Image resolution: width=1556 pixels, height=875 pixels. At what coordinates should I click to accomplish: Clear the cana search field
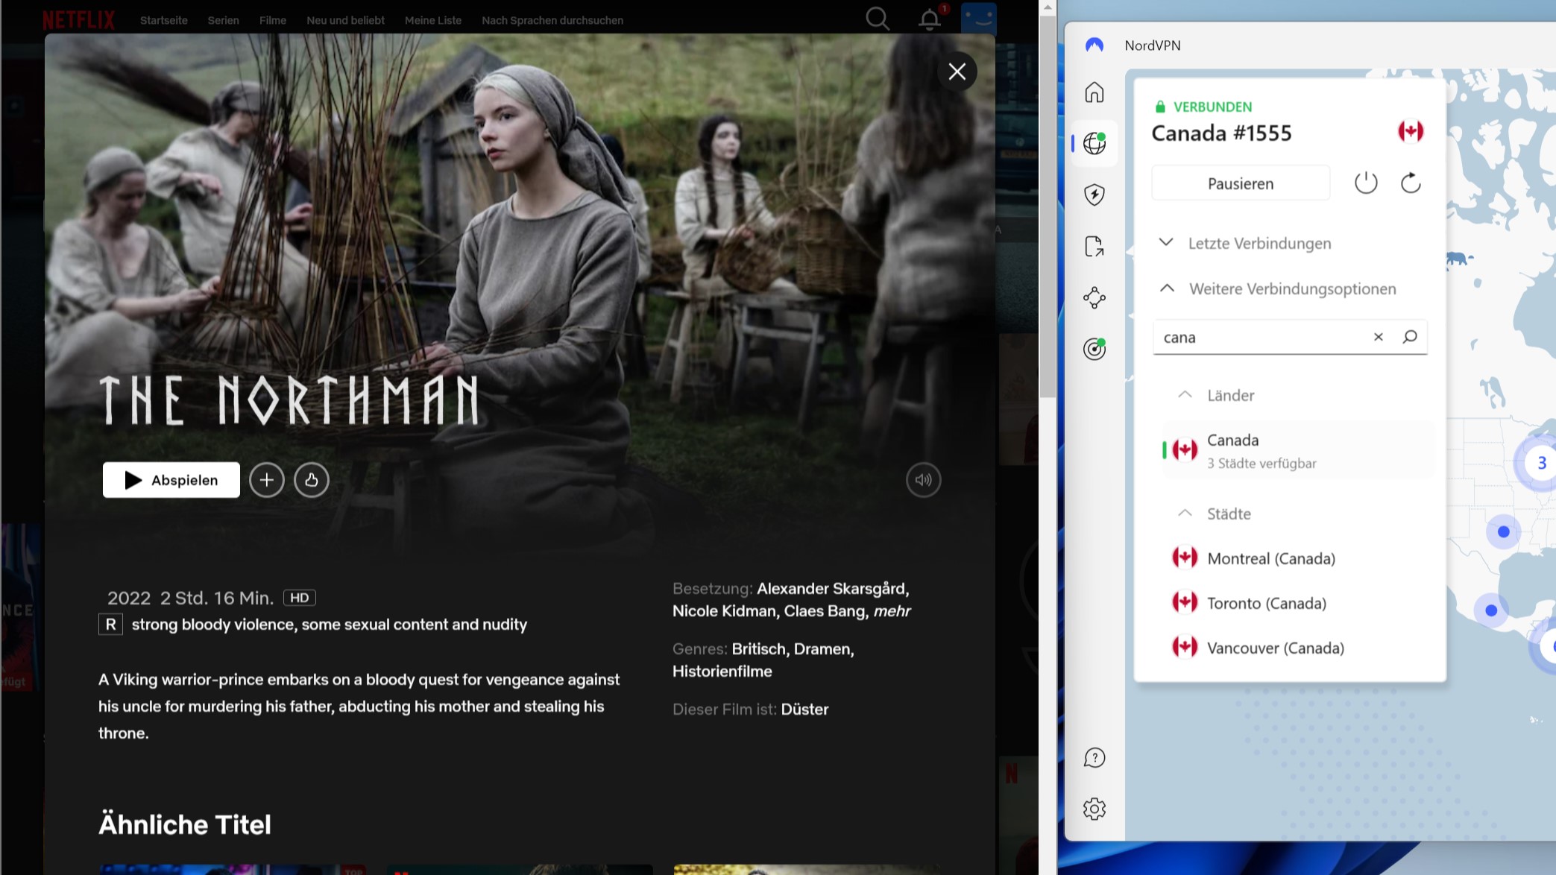tap(1378, 337)
